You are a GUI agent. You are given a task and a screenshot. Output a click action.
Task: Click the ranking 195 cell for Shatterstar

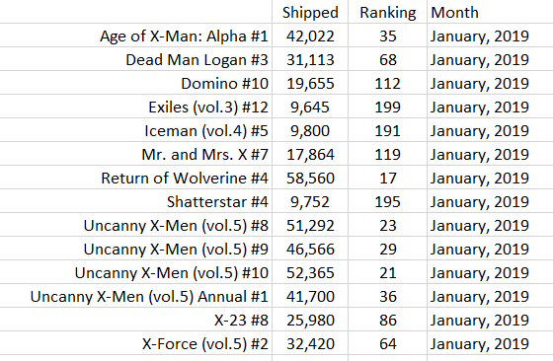[x=387, y=201]
